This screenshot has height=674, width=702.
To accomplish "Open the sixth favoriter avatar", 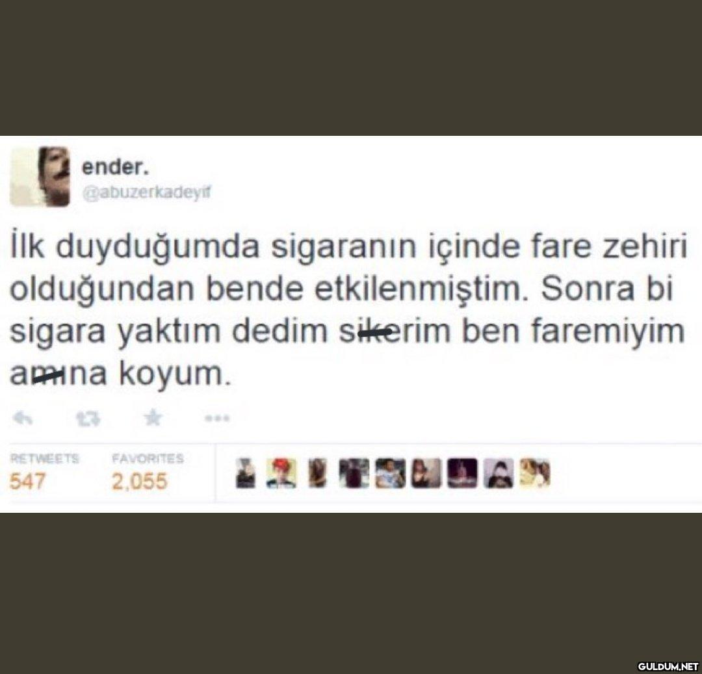I will pyautogui.click(x=426, y=474).
